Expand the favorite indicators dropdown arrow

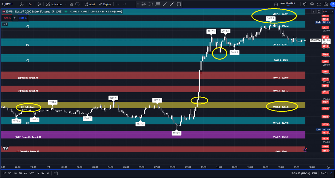[66, 4]
